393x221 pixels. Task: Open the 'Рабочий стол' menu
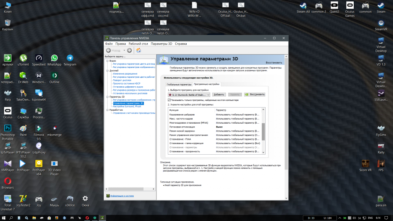138,44
